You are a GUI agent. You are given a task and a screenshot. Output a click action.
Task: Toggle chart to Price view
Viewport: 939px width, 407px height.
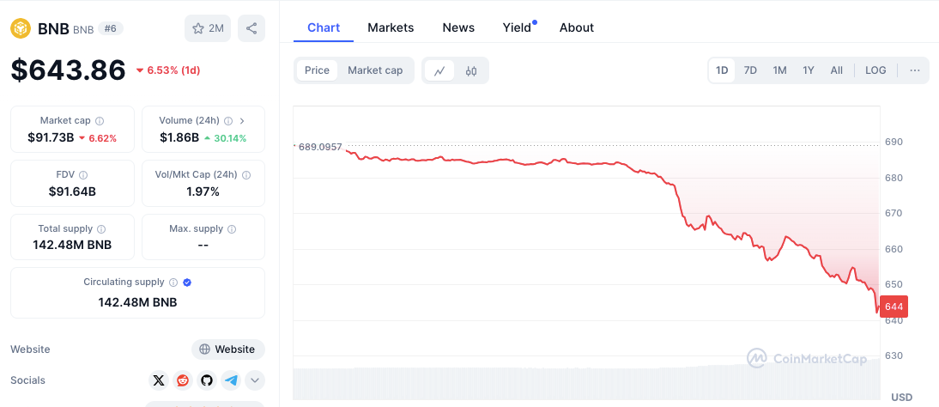click(x=317, y=70)
